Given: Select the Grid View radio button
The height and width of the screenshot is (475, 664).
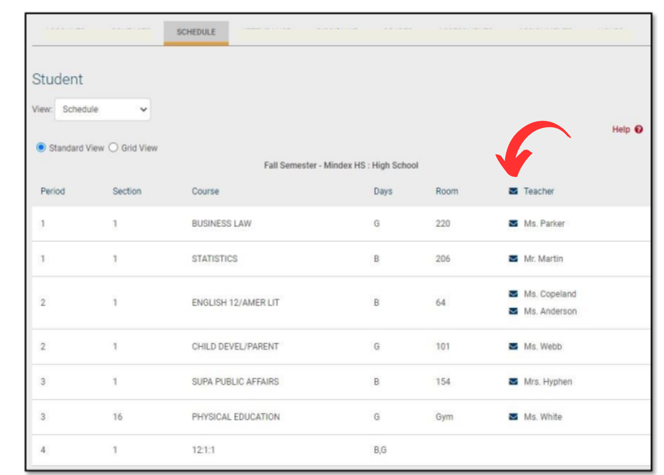Looking at the screenshot, I should (113, 147).
